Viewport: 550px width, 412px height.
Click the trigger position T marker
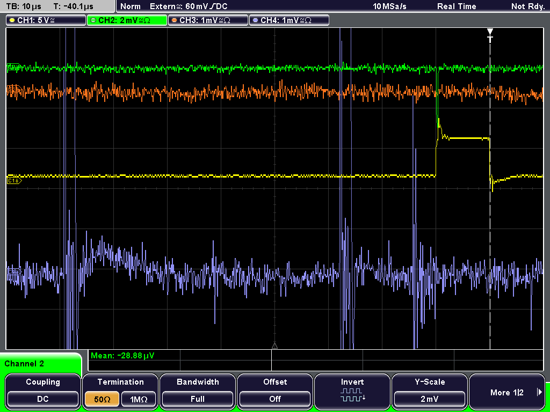pos(490,36)
